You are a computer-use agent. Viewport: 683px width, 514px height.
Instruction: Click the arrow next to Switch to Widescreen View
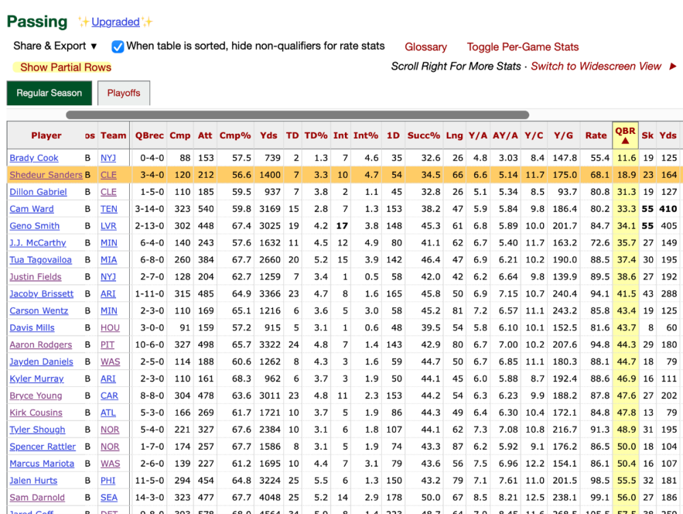pos(673,66)
